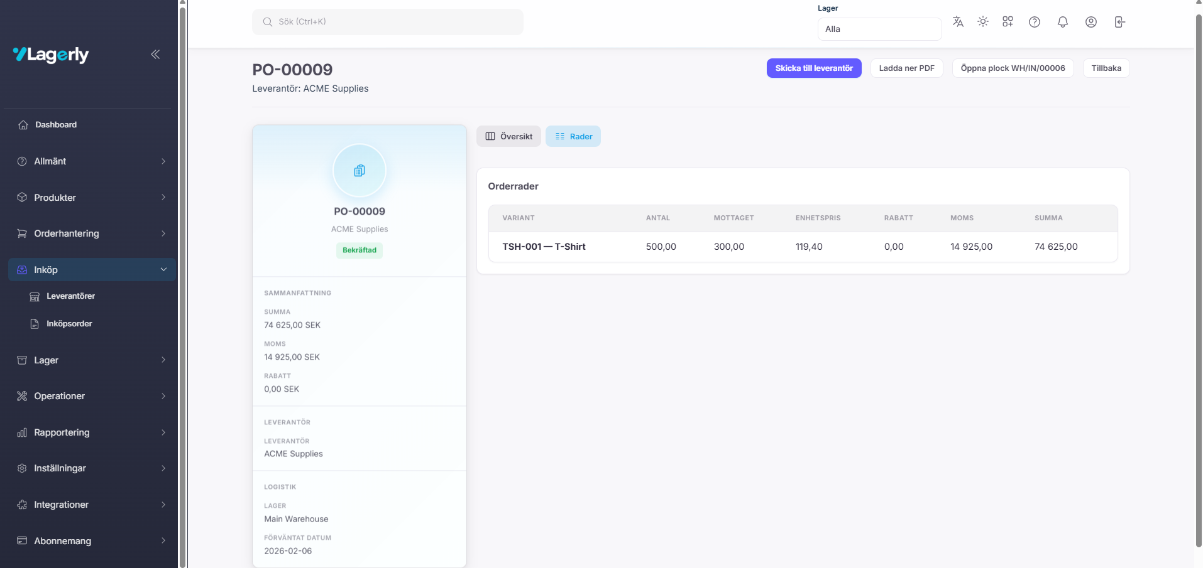Open the Lager warehouse dropdown
Viewport: 1203px width, 568px height.
(x=879, y=29)
